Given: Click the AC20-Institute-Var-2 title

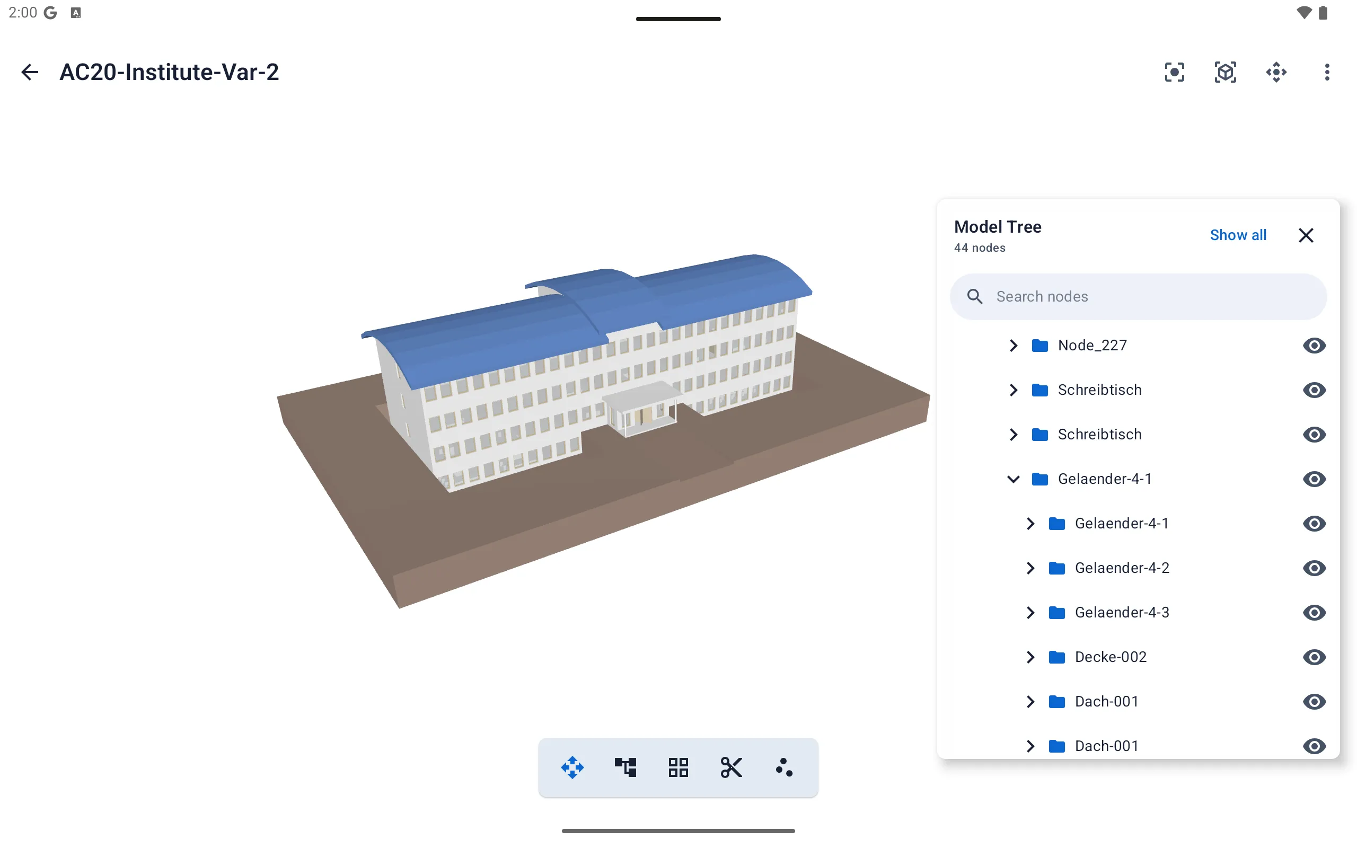Looking at the screenshot, I should coord(169,72).
